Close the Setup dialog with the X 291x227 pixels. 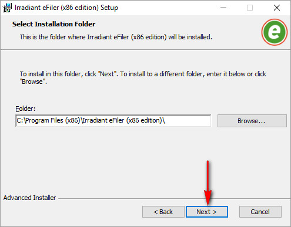pyautogui.click(x=277, y=8)
